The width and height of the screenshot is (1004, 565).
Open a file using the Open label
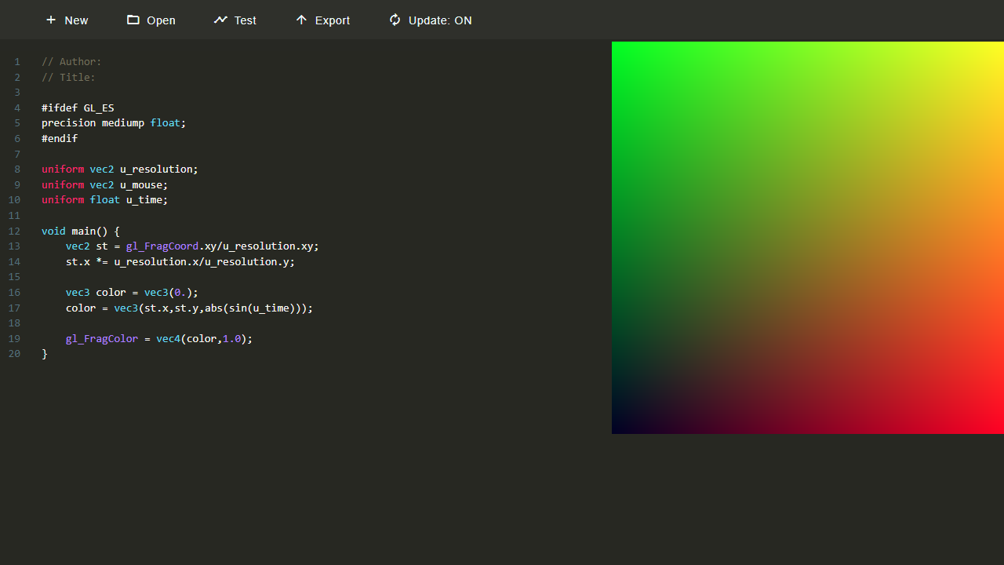pyautogui.click(x=161, y=20)
